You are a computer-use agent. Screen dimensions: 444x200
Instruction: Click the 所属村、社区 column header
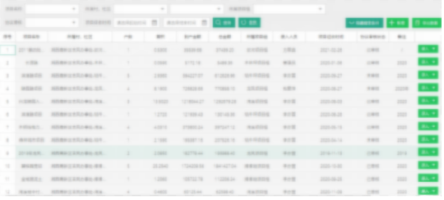(80, 37)
